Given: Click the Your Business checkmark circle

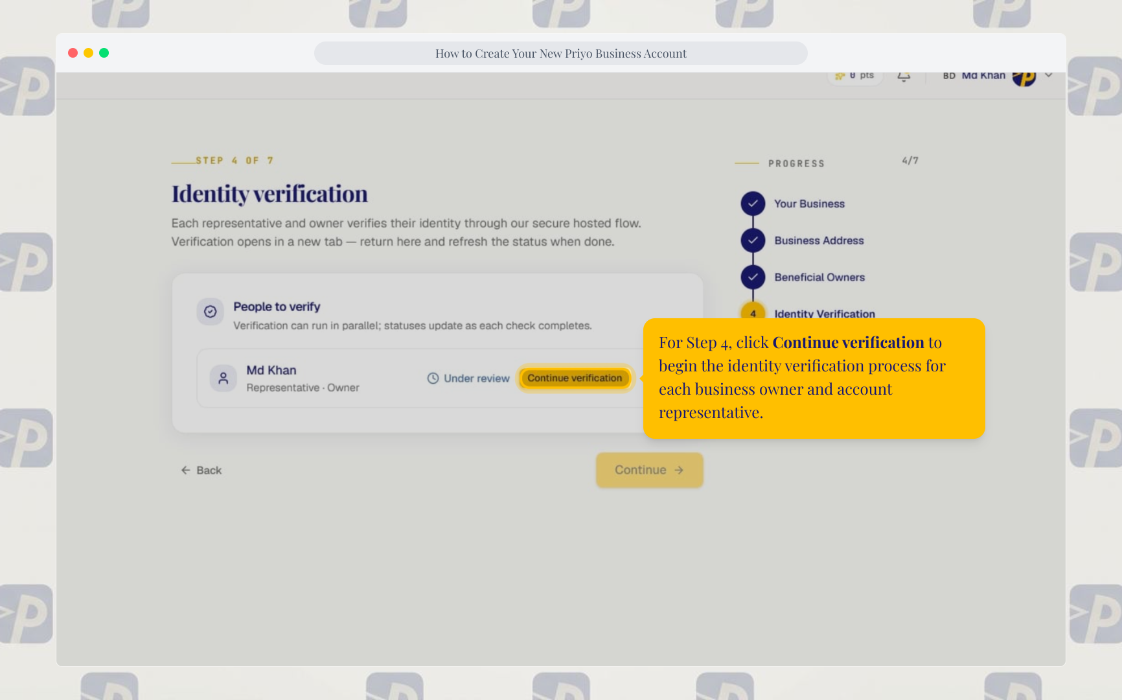Looking at the screenshot, I should pos(753,204).
